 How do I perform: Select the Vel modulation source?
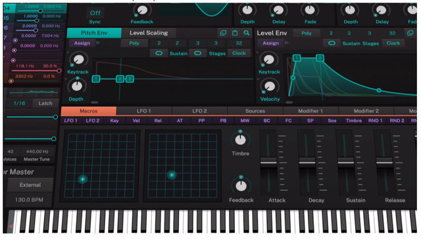(136, 121)
